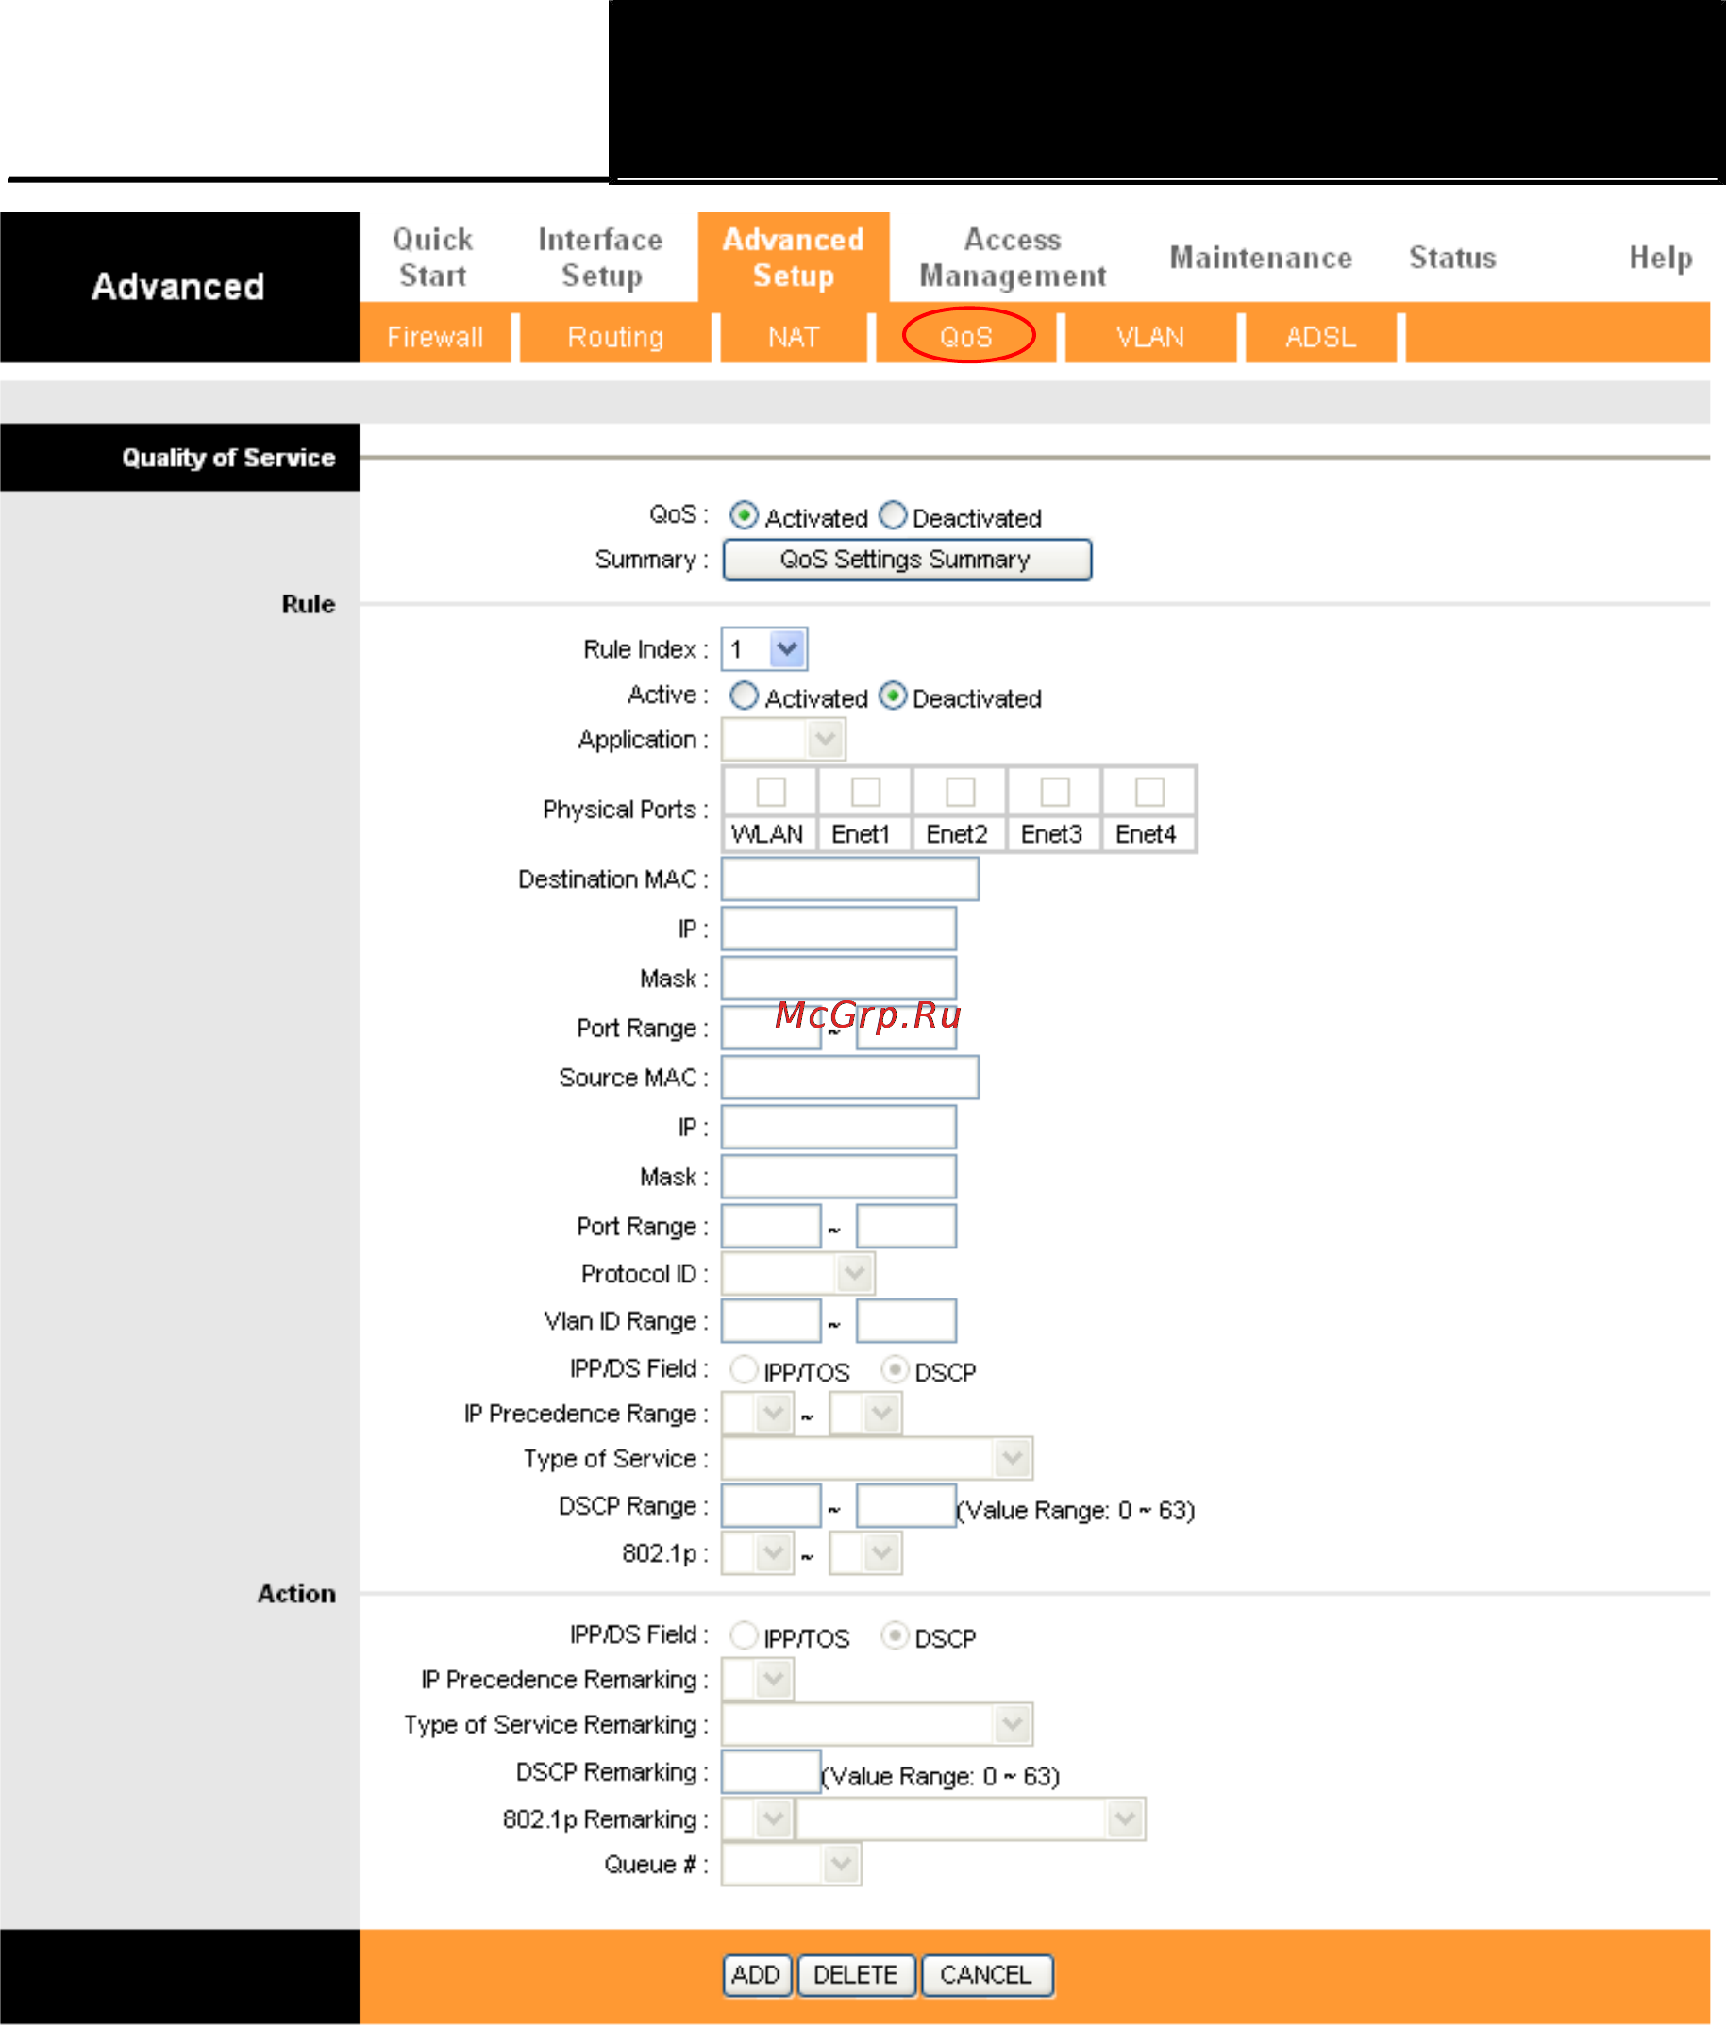Open the ADSL submenu

pos(1320,337)
